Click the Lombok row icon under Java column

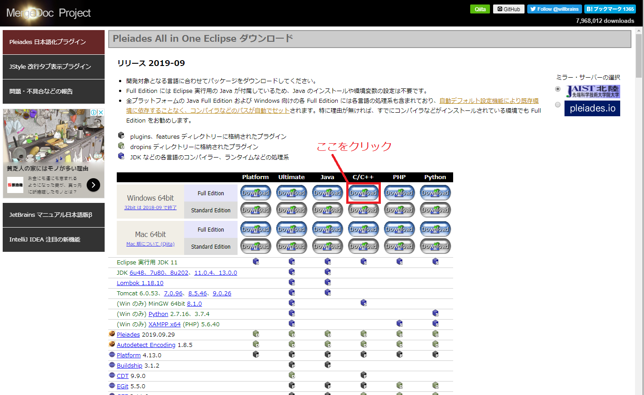[327, 282]
